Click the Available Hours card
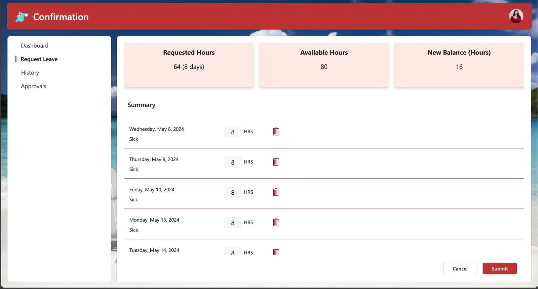 [324, 65]
